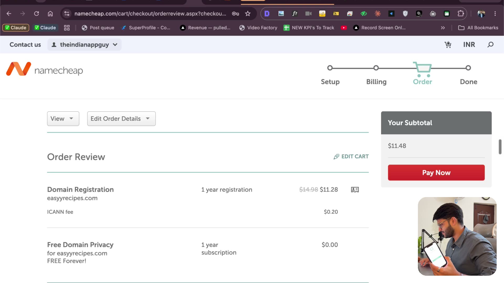Open the browser home page
Viewport: 504px width, 283px height.
click(50, 14)
